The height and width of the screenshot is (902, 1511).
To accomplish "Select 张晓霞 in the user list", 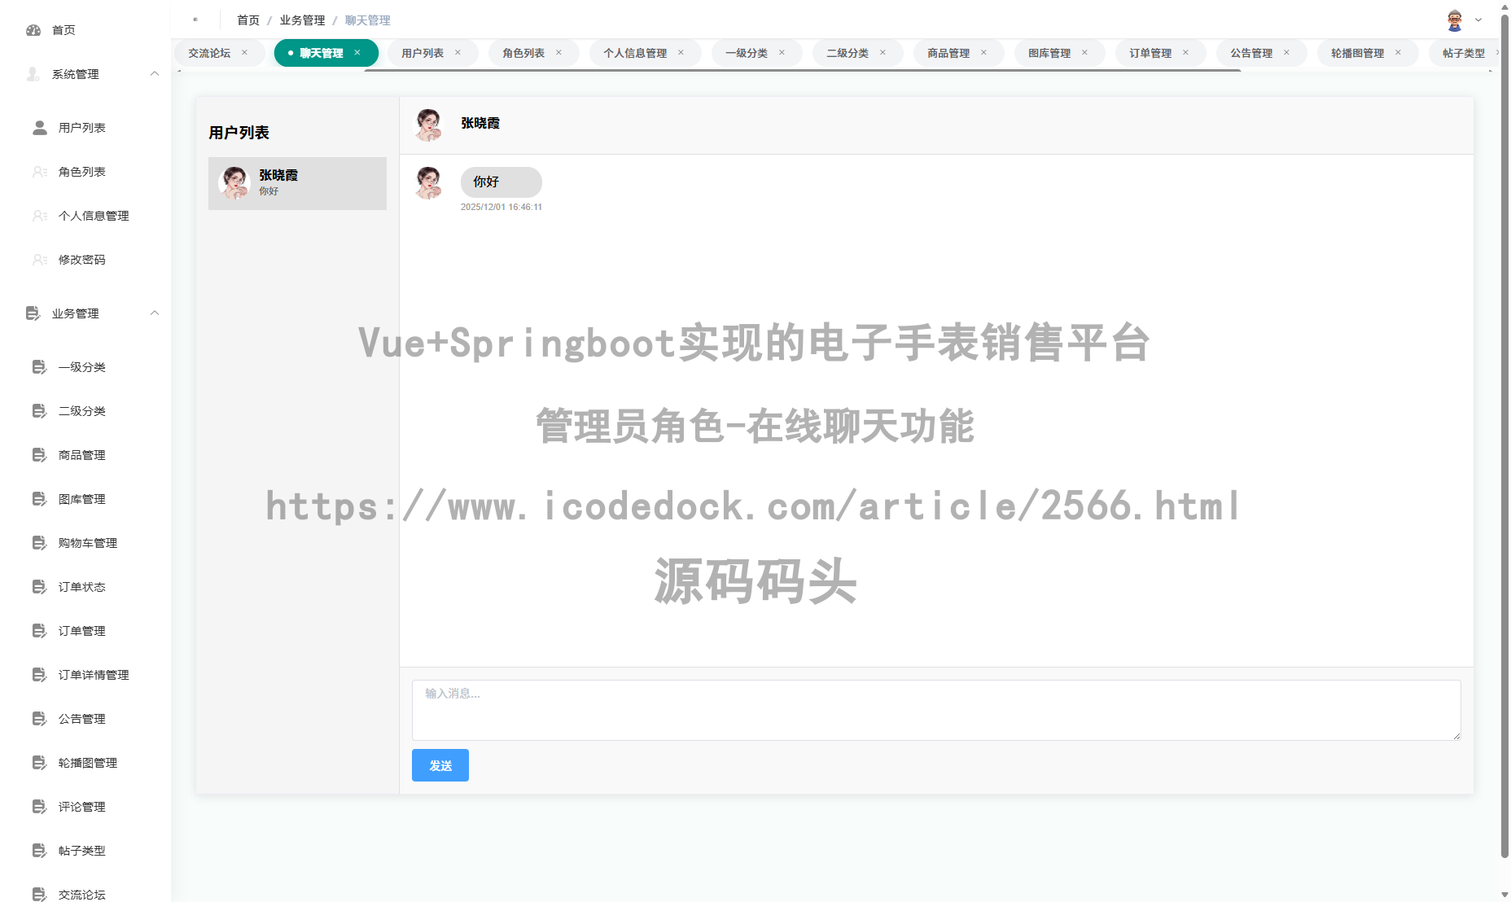I will coord(297,183).
